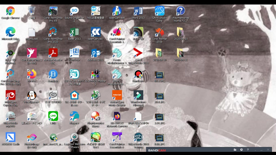Open Bandicam desktop shortcut
The image size is (276, 155).
click(x=138, y=74)
